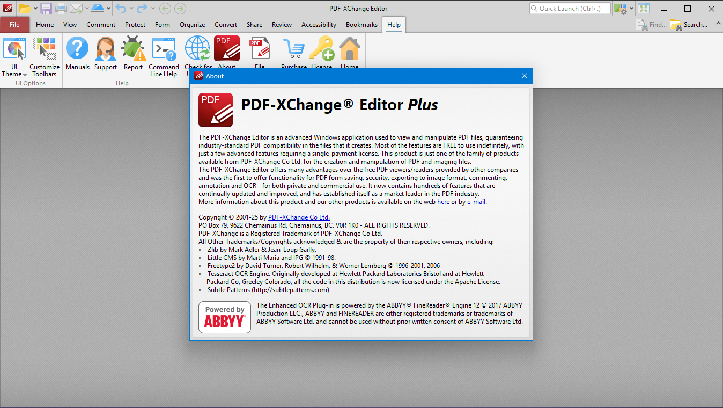Click the Open folder icon in quick toolbar
723x408 pixels.
(24, 8)
